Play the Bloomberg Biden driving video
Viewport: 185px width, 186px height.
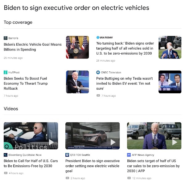(31, 136)
